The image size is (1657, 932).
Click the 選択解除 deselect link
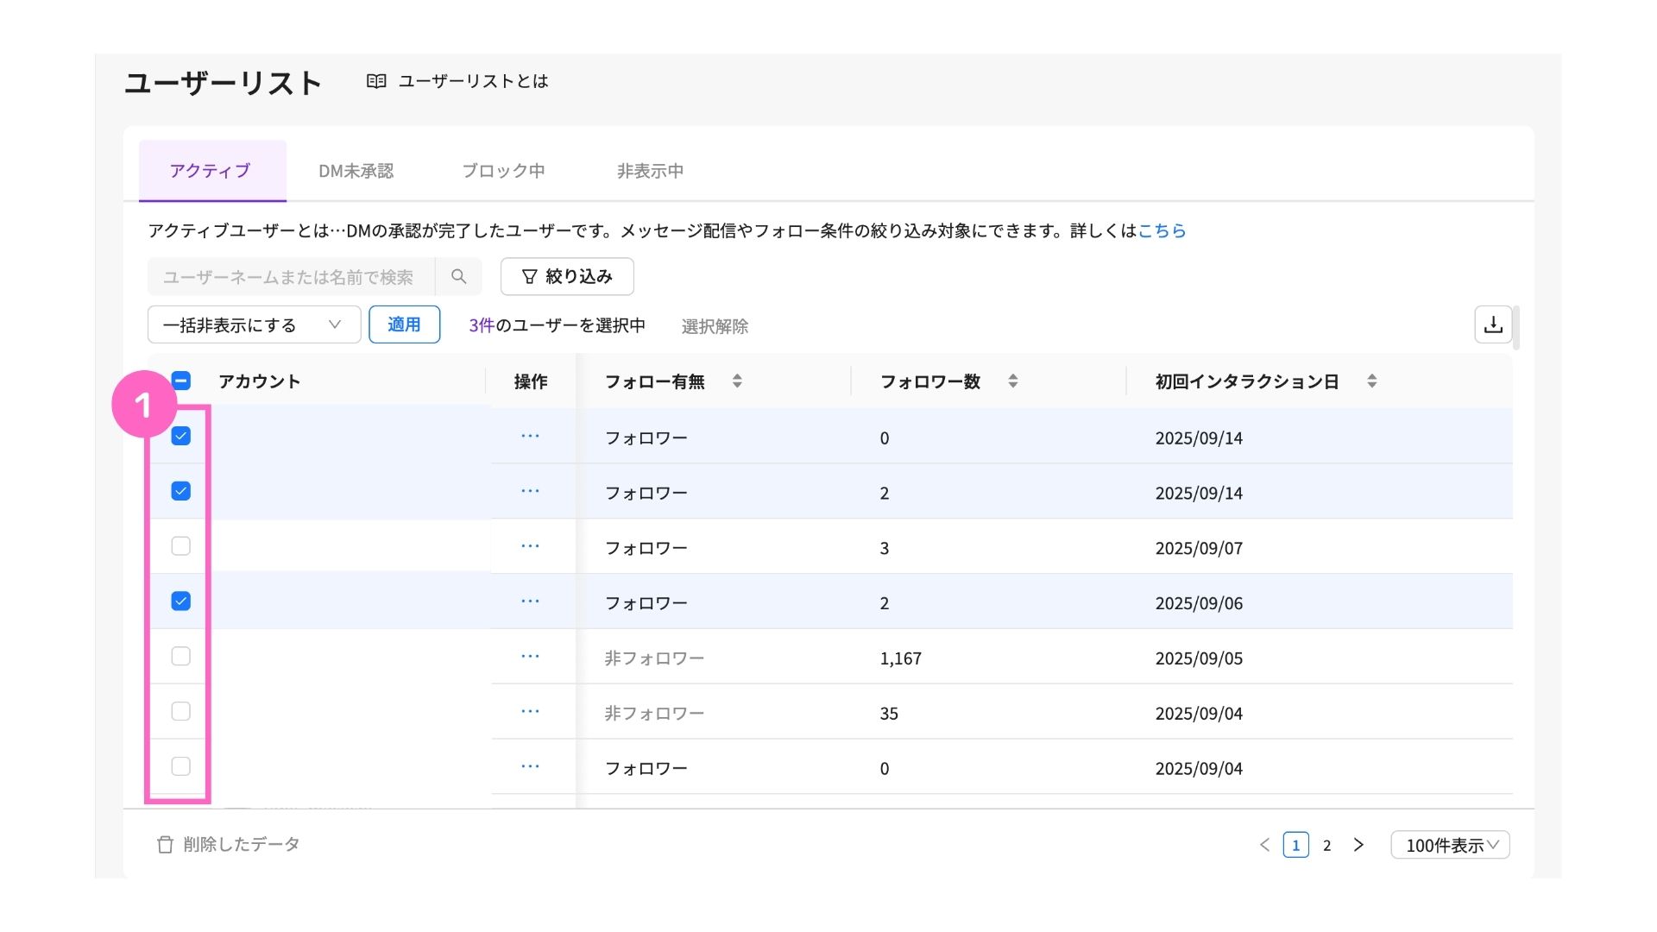(715, 326)
